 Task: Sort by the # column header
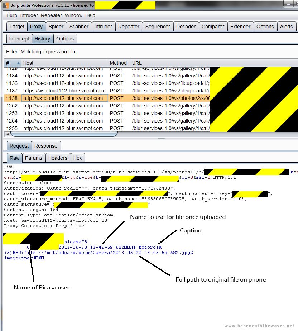13,63
